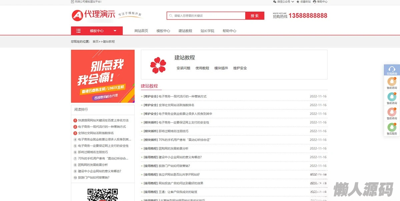The height and width of the screenshot is (201, 400).
Task: Click 首页 in the breadcrumb
Action: tap(96, 41)
